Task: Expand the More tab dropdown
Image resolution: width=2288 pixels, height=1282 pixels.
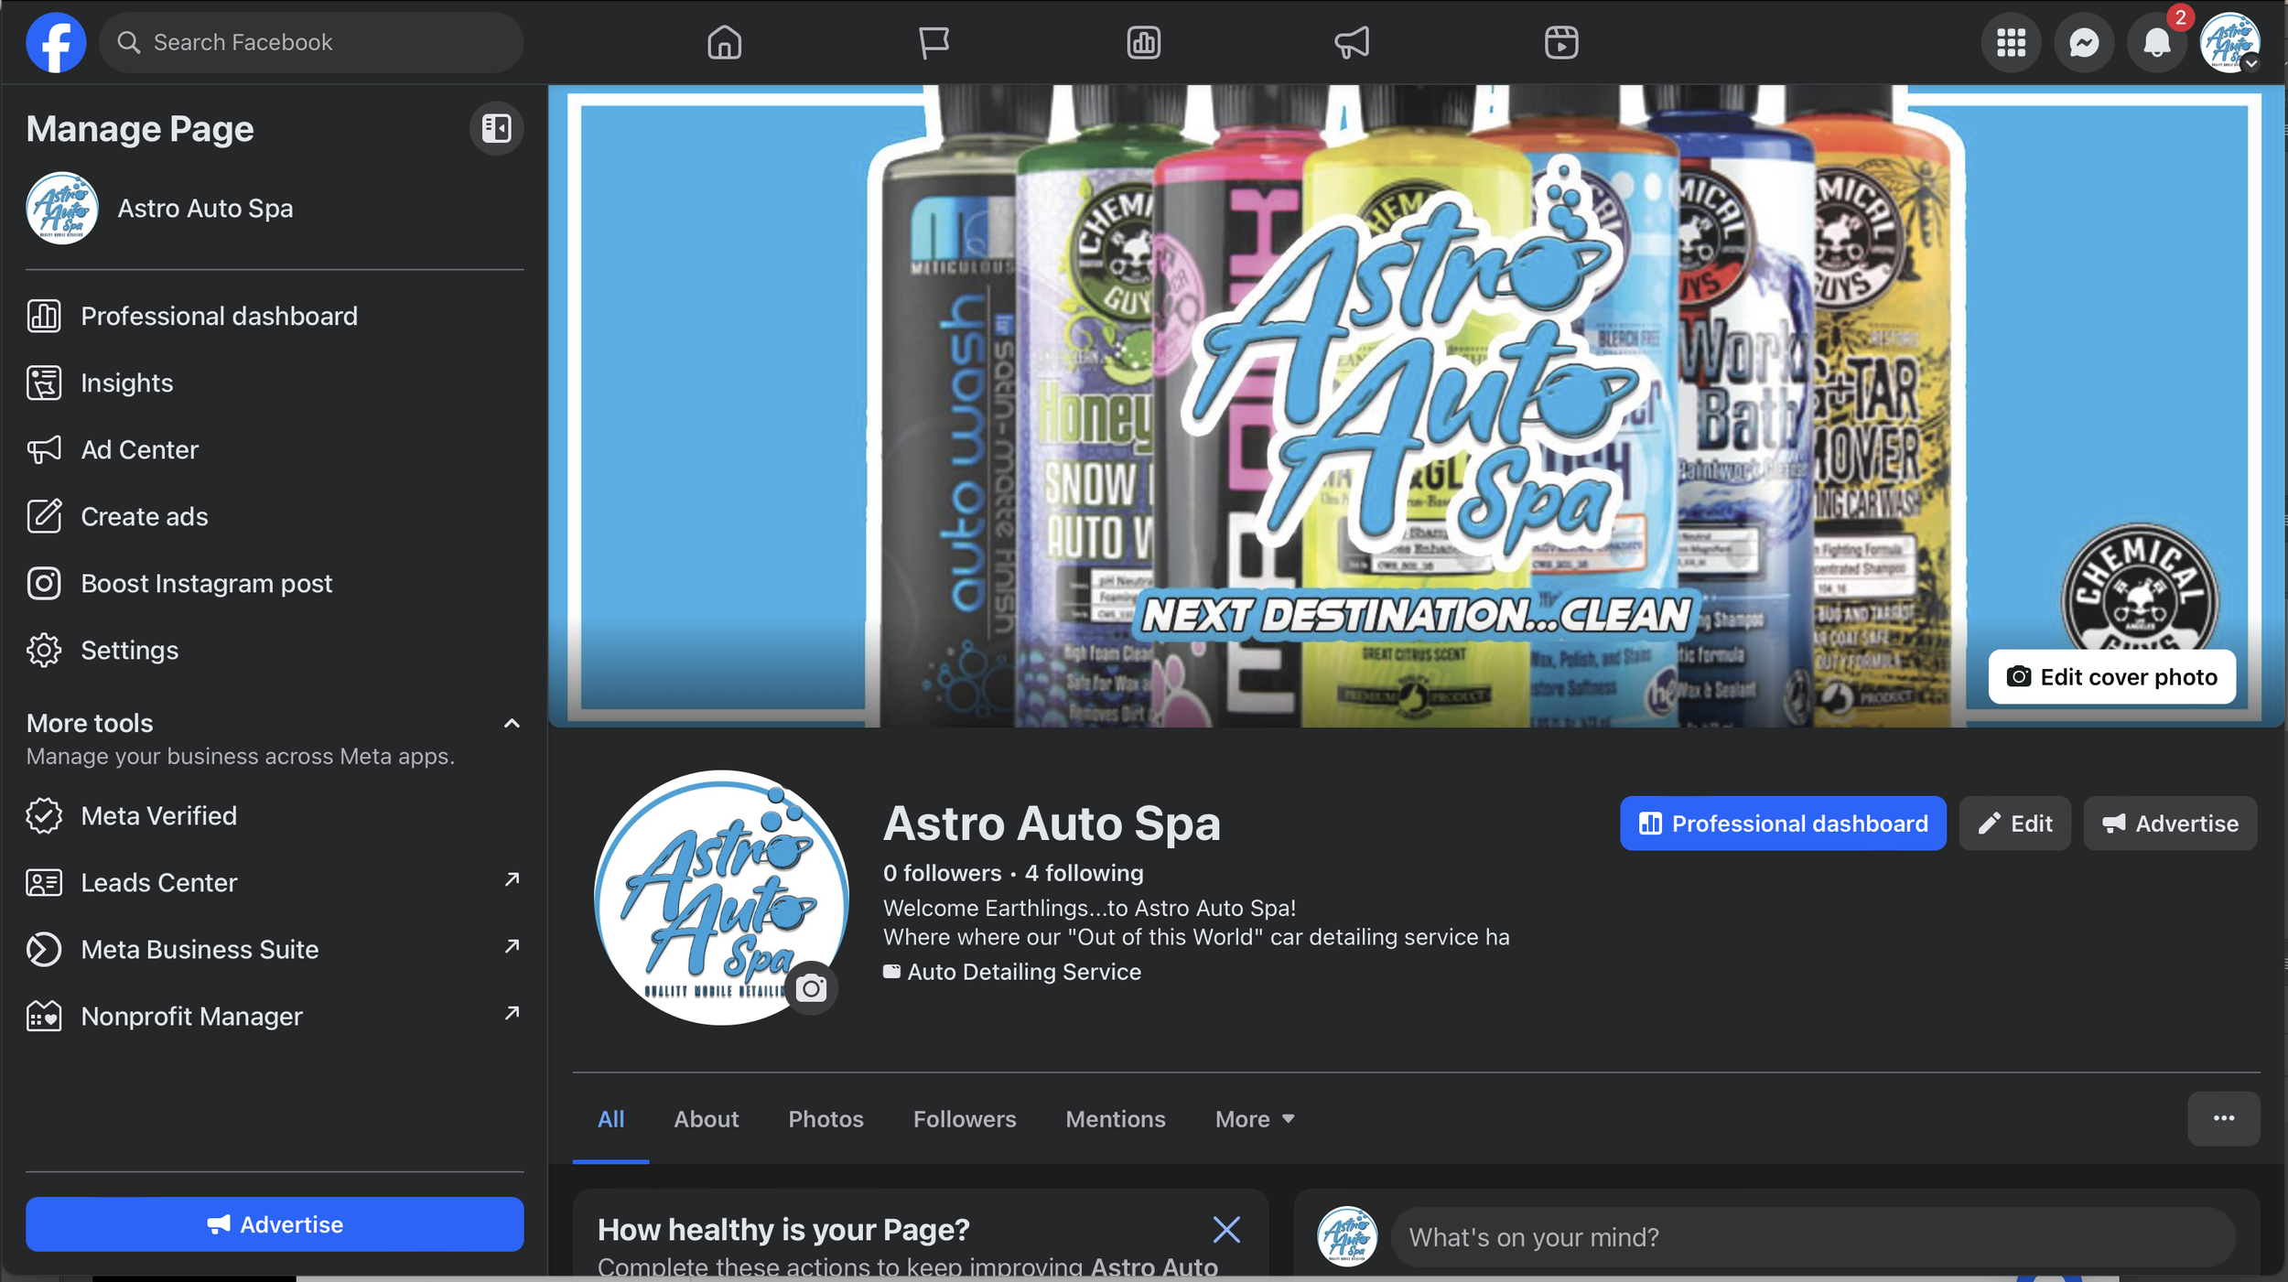Action: [x=1255, y=1119]
